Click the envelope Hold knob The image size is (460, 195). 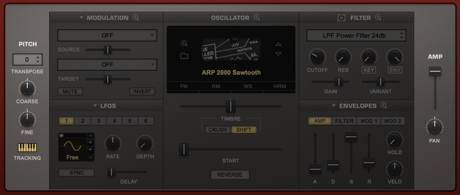pos(395,139)
